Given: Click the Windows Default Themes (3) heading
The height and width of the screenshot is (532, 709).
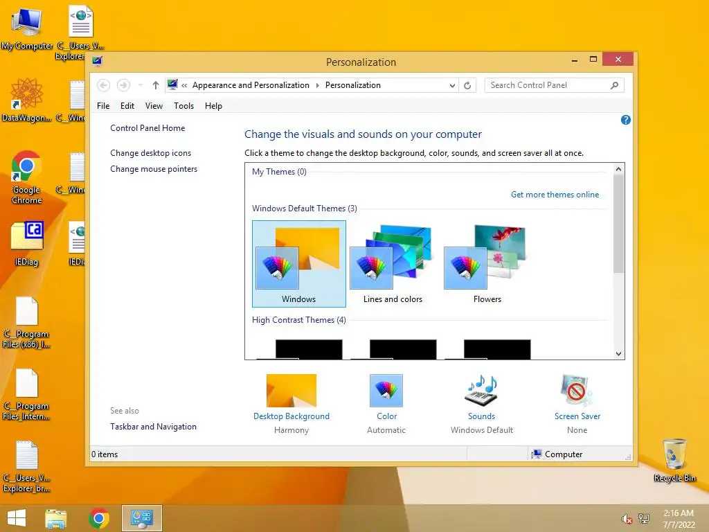Looking at the screenshot, I should 305,208.
